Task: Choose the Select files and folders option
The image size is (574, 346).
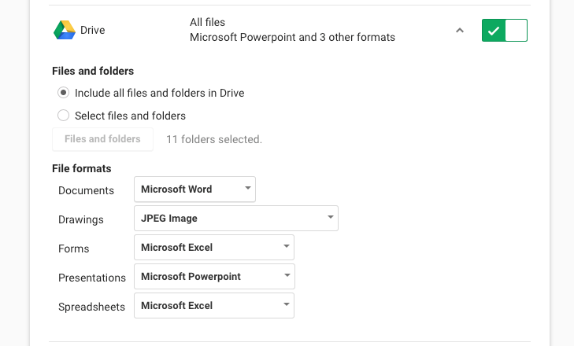Action: pos(63,116)
